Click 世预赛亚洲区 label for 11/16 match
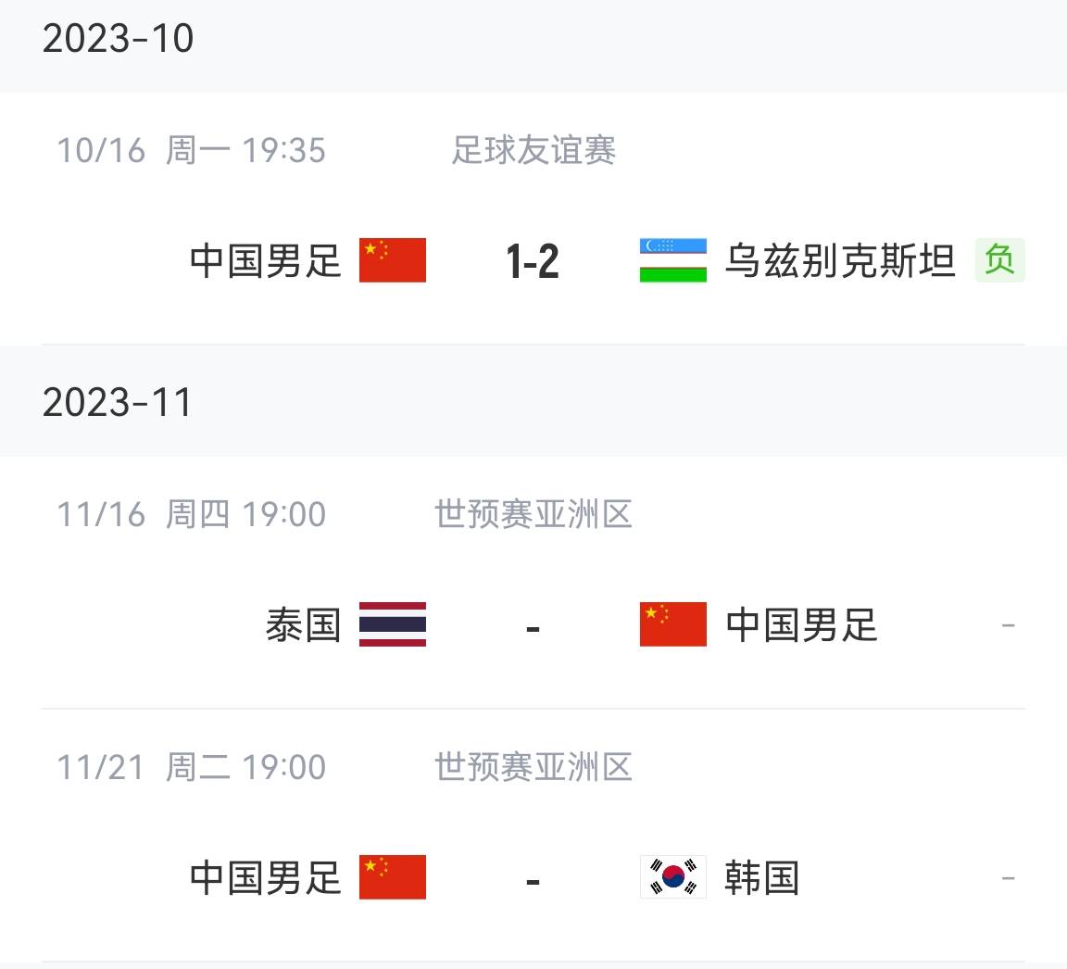The height and width of the screenshot is (969, 1067). click(533, 514)
